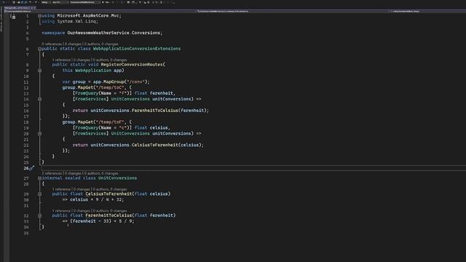The width and height of the screenshot is (466, 262).
Task: Open the Debug solution configuration dropdown
Action: [45, 2]
